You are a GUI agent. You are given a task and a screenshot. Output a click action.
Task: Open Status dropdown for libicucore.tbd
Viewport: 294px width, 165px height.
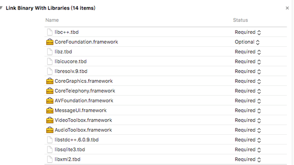click(x=248, y=62)
